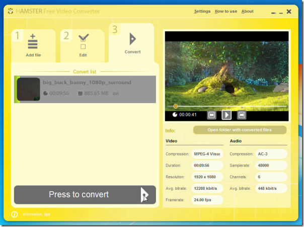The height and width of the screenshot is (227, 304).
Task: Click the video Avg. bitrate 12288 kbit/s
Action: pos(207,188)
